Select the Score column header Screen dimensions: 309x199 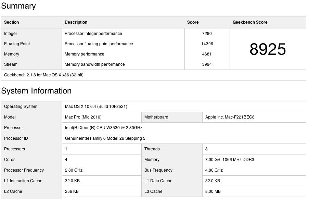point(193,22)
